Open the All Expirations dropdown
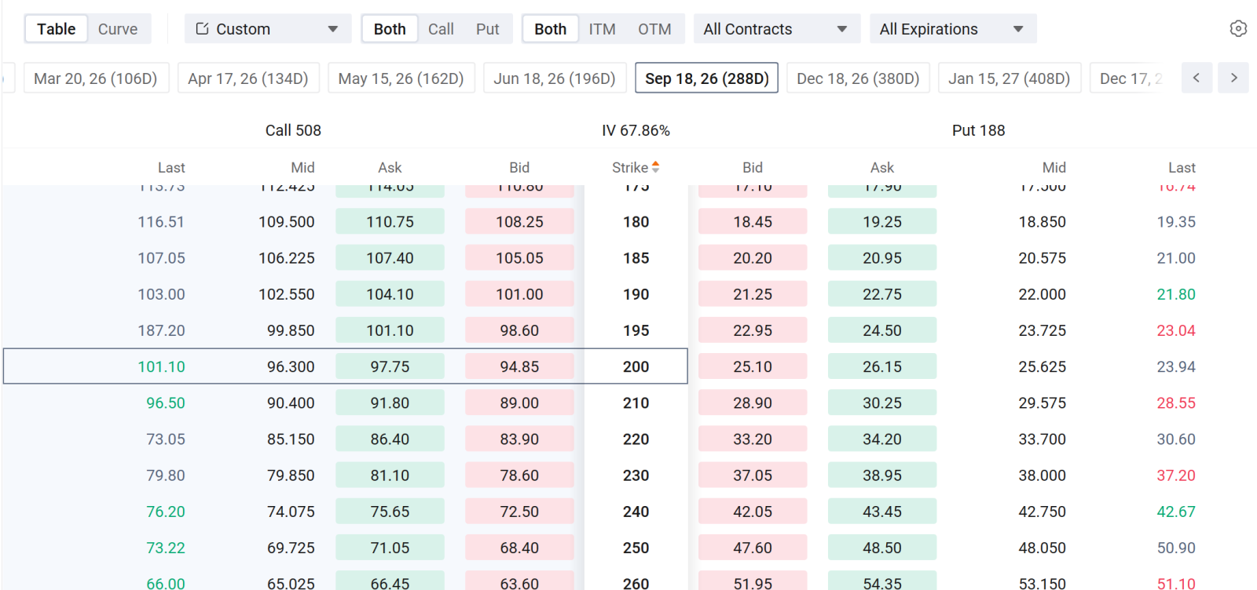Viewport: 1257px width, 590px height. tap(953, 28)
